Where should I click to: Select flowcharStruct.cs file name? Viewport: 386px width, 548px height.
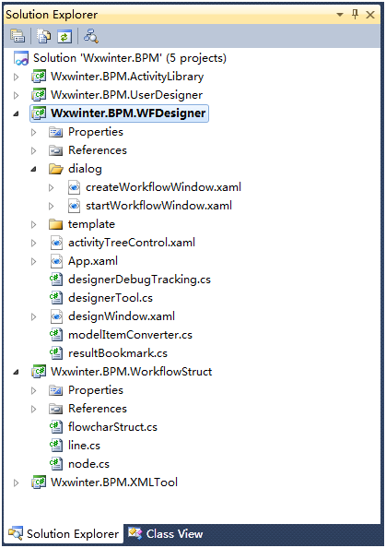pos(112,427)
